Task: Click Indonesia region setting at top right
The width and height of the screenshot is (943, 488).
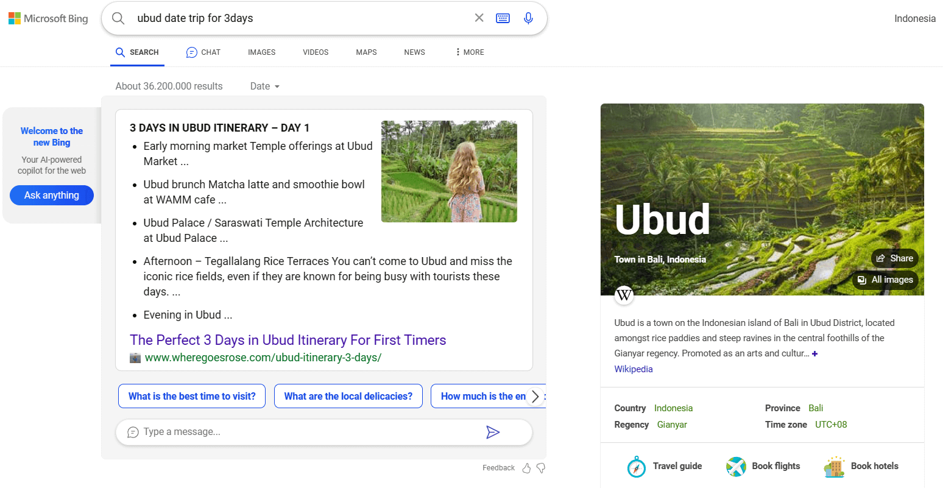Action: click(915, 18)
